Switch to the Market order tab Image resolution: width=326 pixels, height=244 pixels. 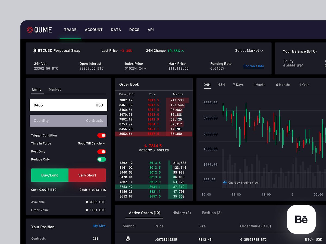click(x=55, y=89)
